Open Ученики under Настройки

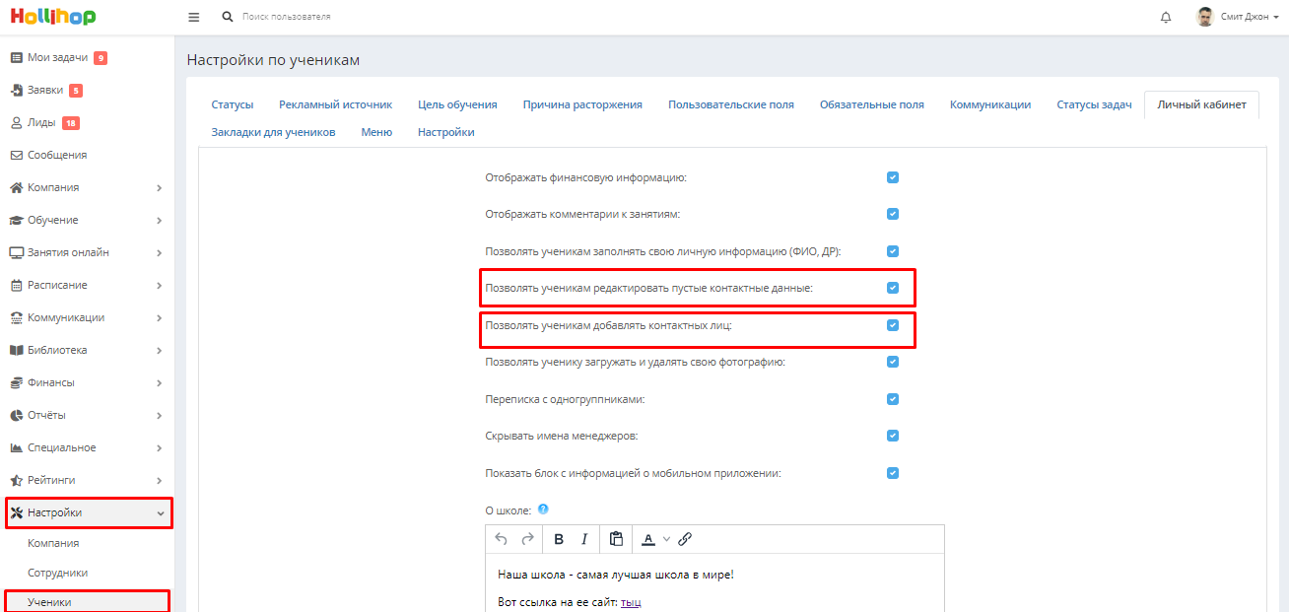point(49,602)
